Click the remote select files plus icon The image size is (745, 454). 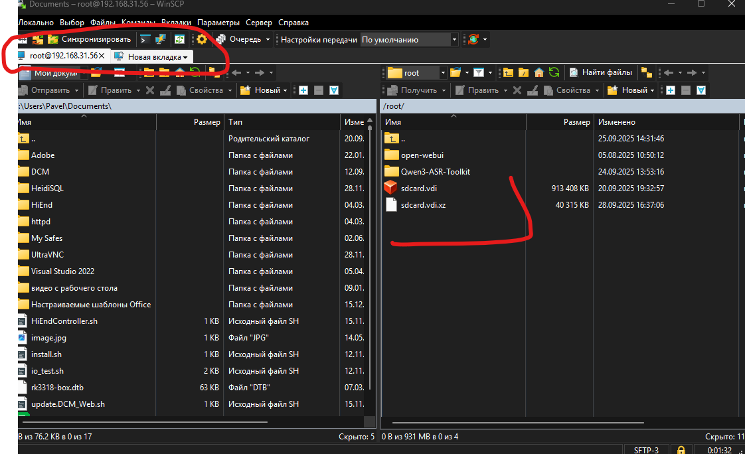tap(671, 90)
